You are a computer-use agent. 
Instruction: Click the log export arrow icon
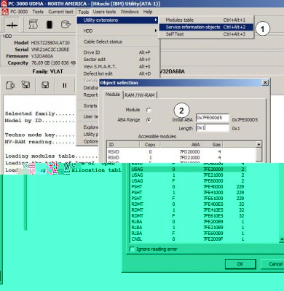(x=10, y=85)
